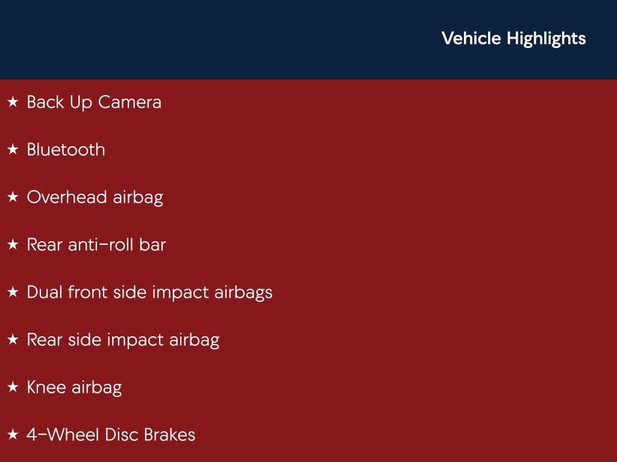Click the star next to Rear side impact airbag
This screenshot has height=462, width=617.
[13, 340]
